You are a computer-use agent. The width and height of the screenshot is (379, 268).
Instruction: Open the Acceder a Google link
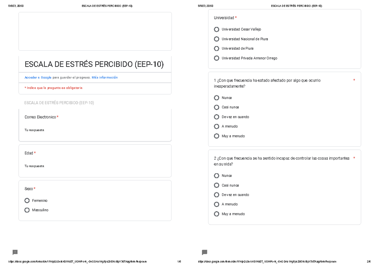point(38,77)
